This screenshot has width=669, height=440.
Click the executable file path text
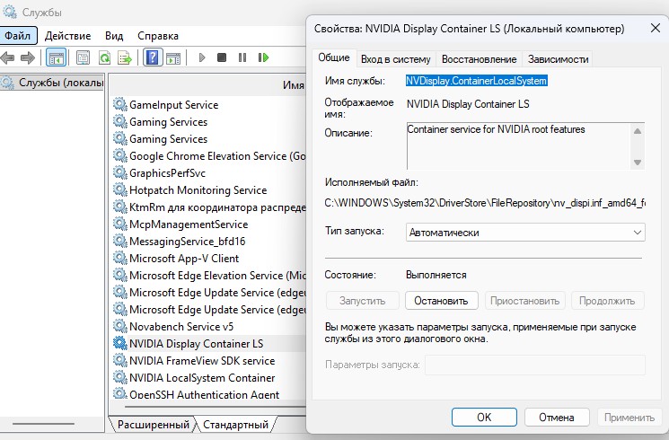[x=485, y=203]
